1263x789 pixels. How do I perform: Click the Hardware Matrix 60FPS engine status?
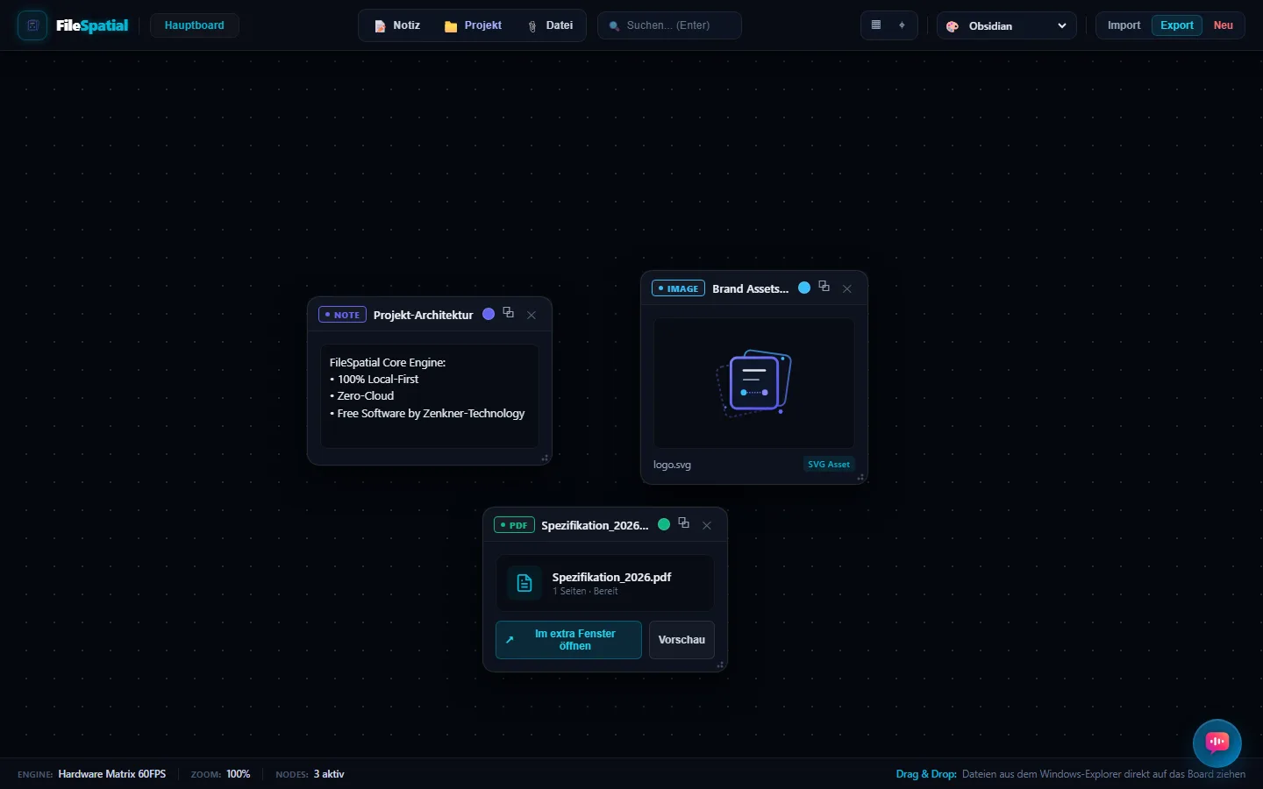pyautogui.click(x=92, y=774)
